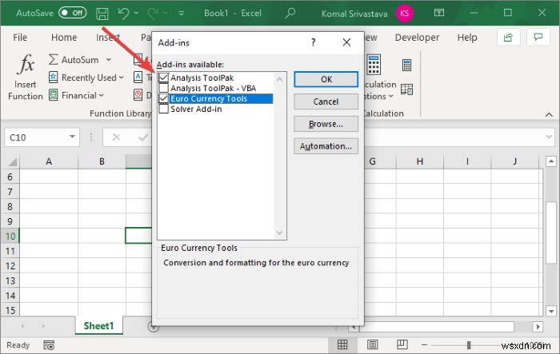Select row 10 header
Viewport: 560px width, 354px height.
point(10,237)
